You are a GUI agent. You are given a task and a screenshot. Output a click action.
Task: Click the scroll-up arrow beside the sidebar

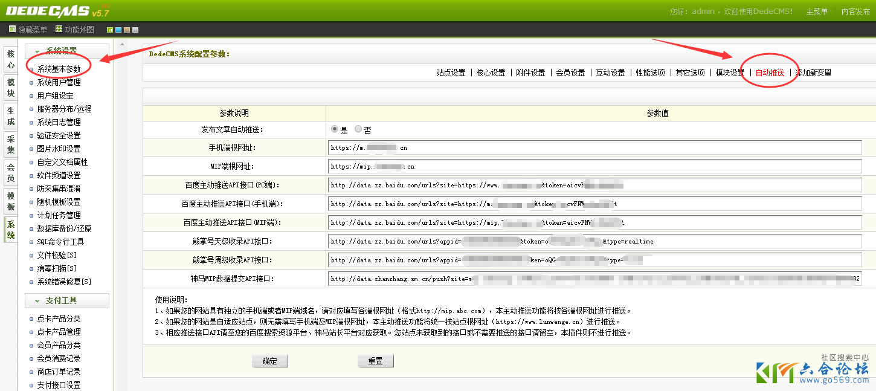pyautogui.click(x=123, y=45)
